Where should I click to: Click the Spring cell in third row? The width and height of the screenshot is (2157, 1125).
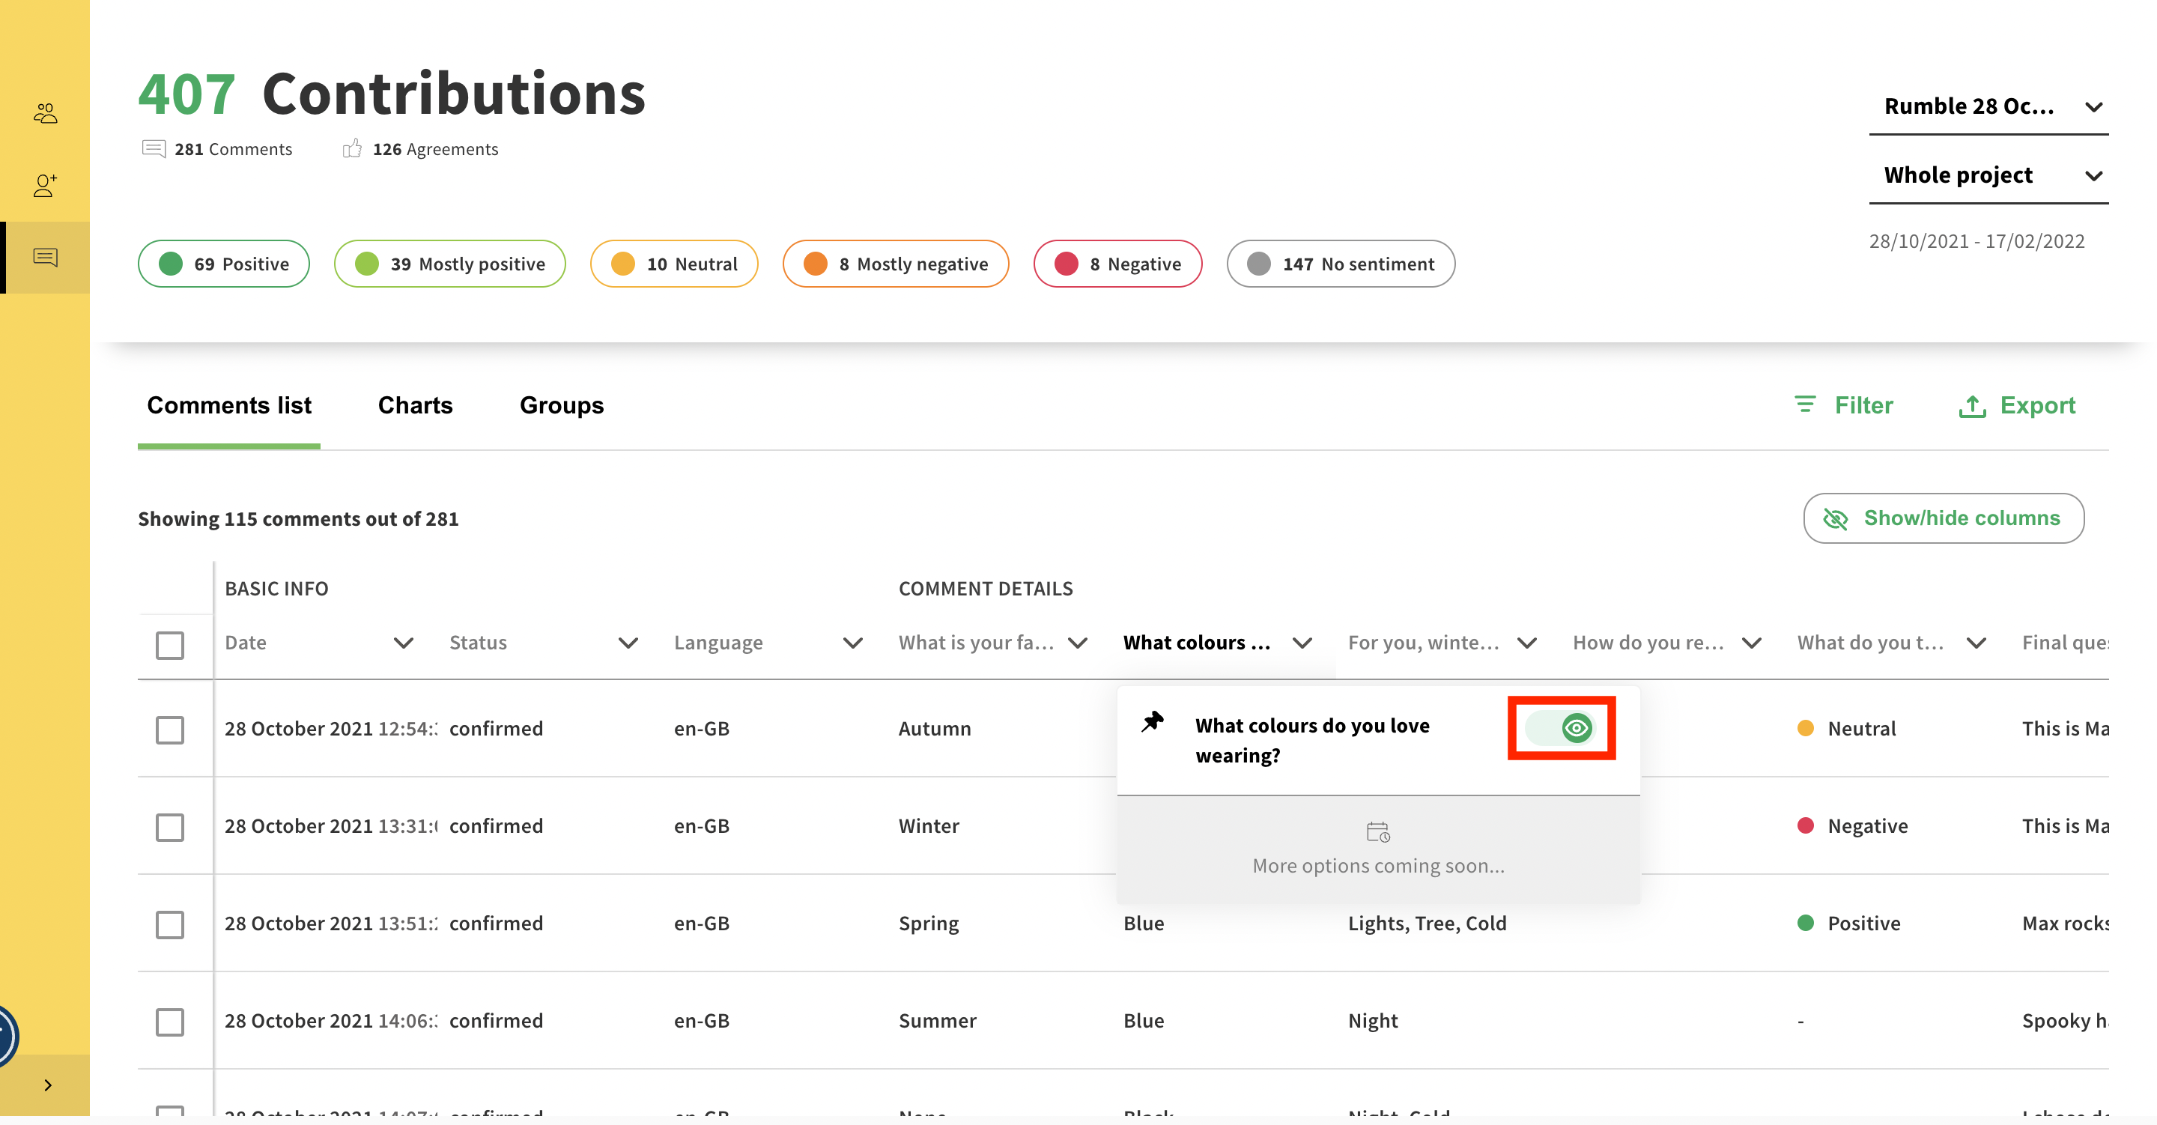point(929,923)
